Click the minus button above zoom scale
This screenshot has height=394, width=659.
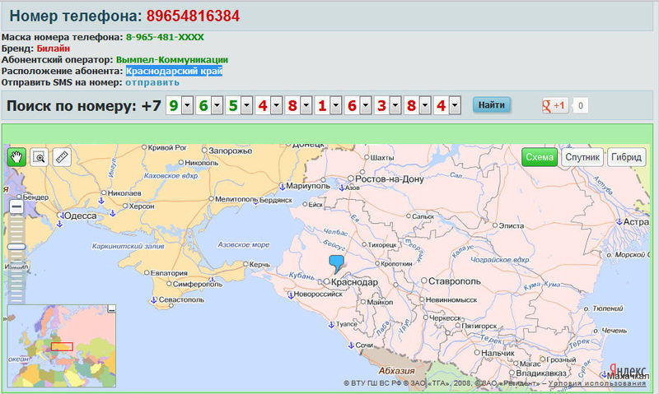[16, 207]
